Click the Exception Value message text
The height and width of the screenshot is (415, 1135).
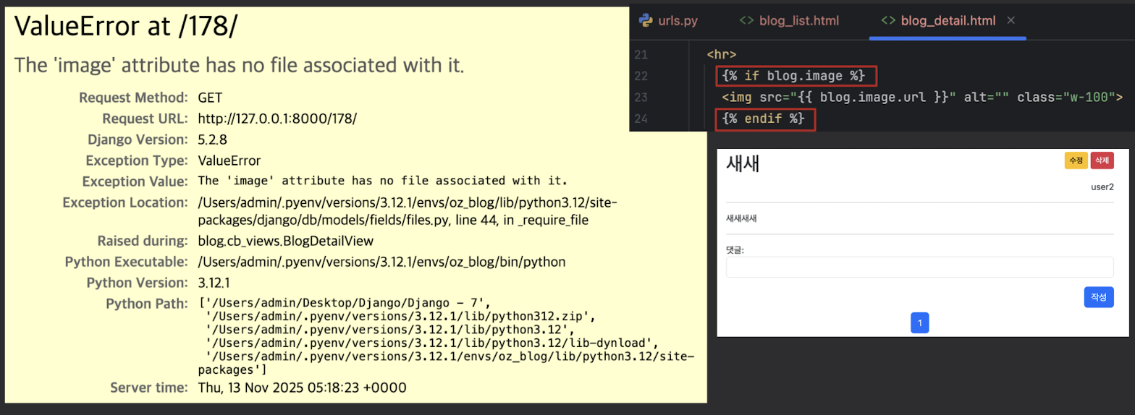tap(382, 181)
